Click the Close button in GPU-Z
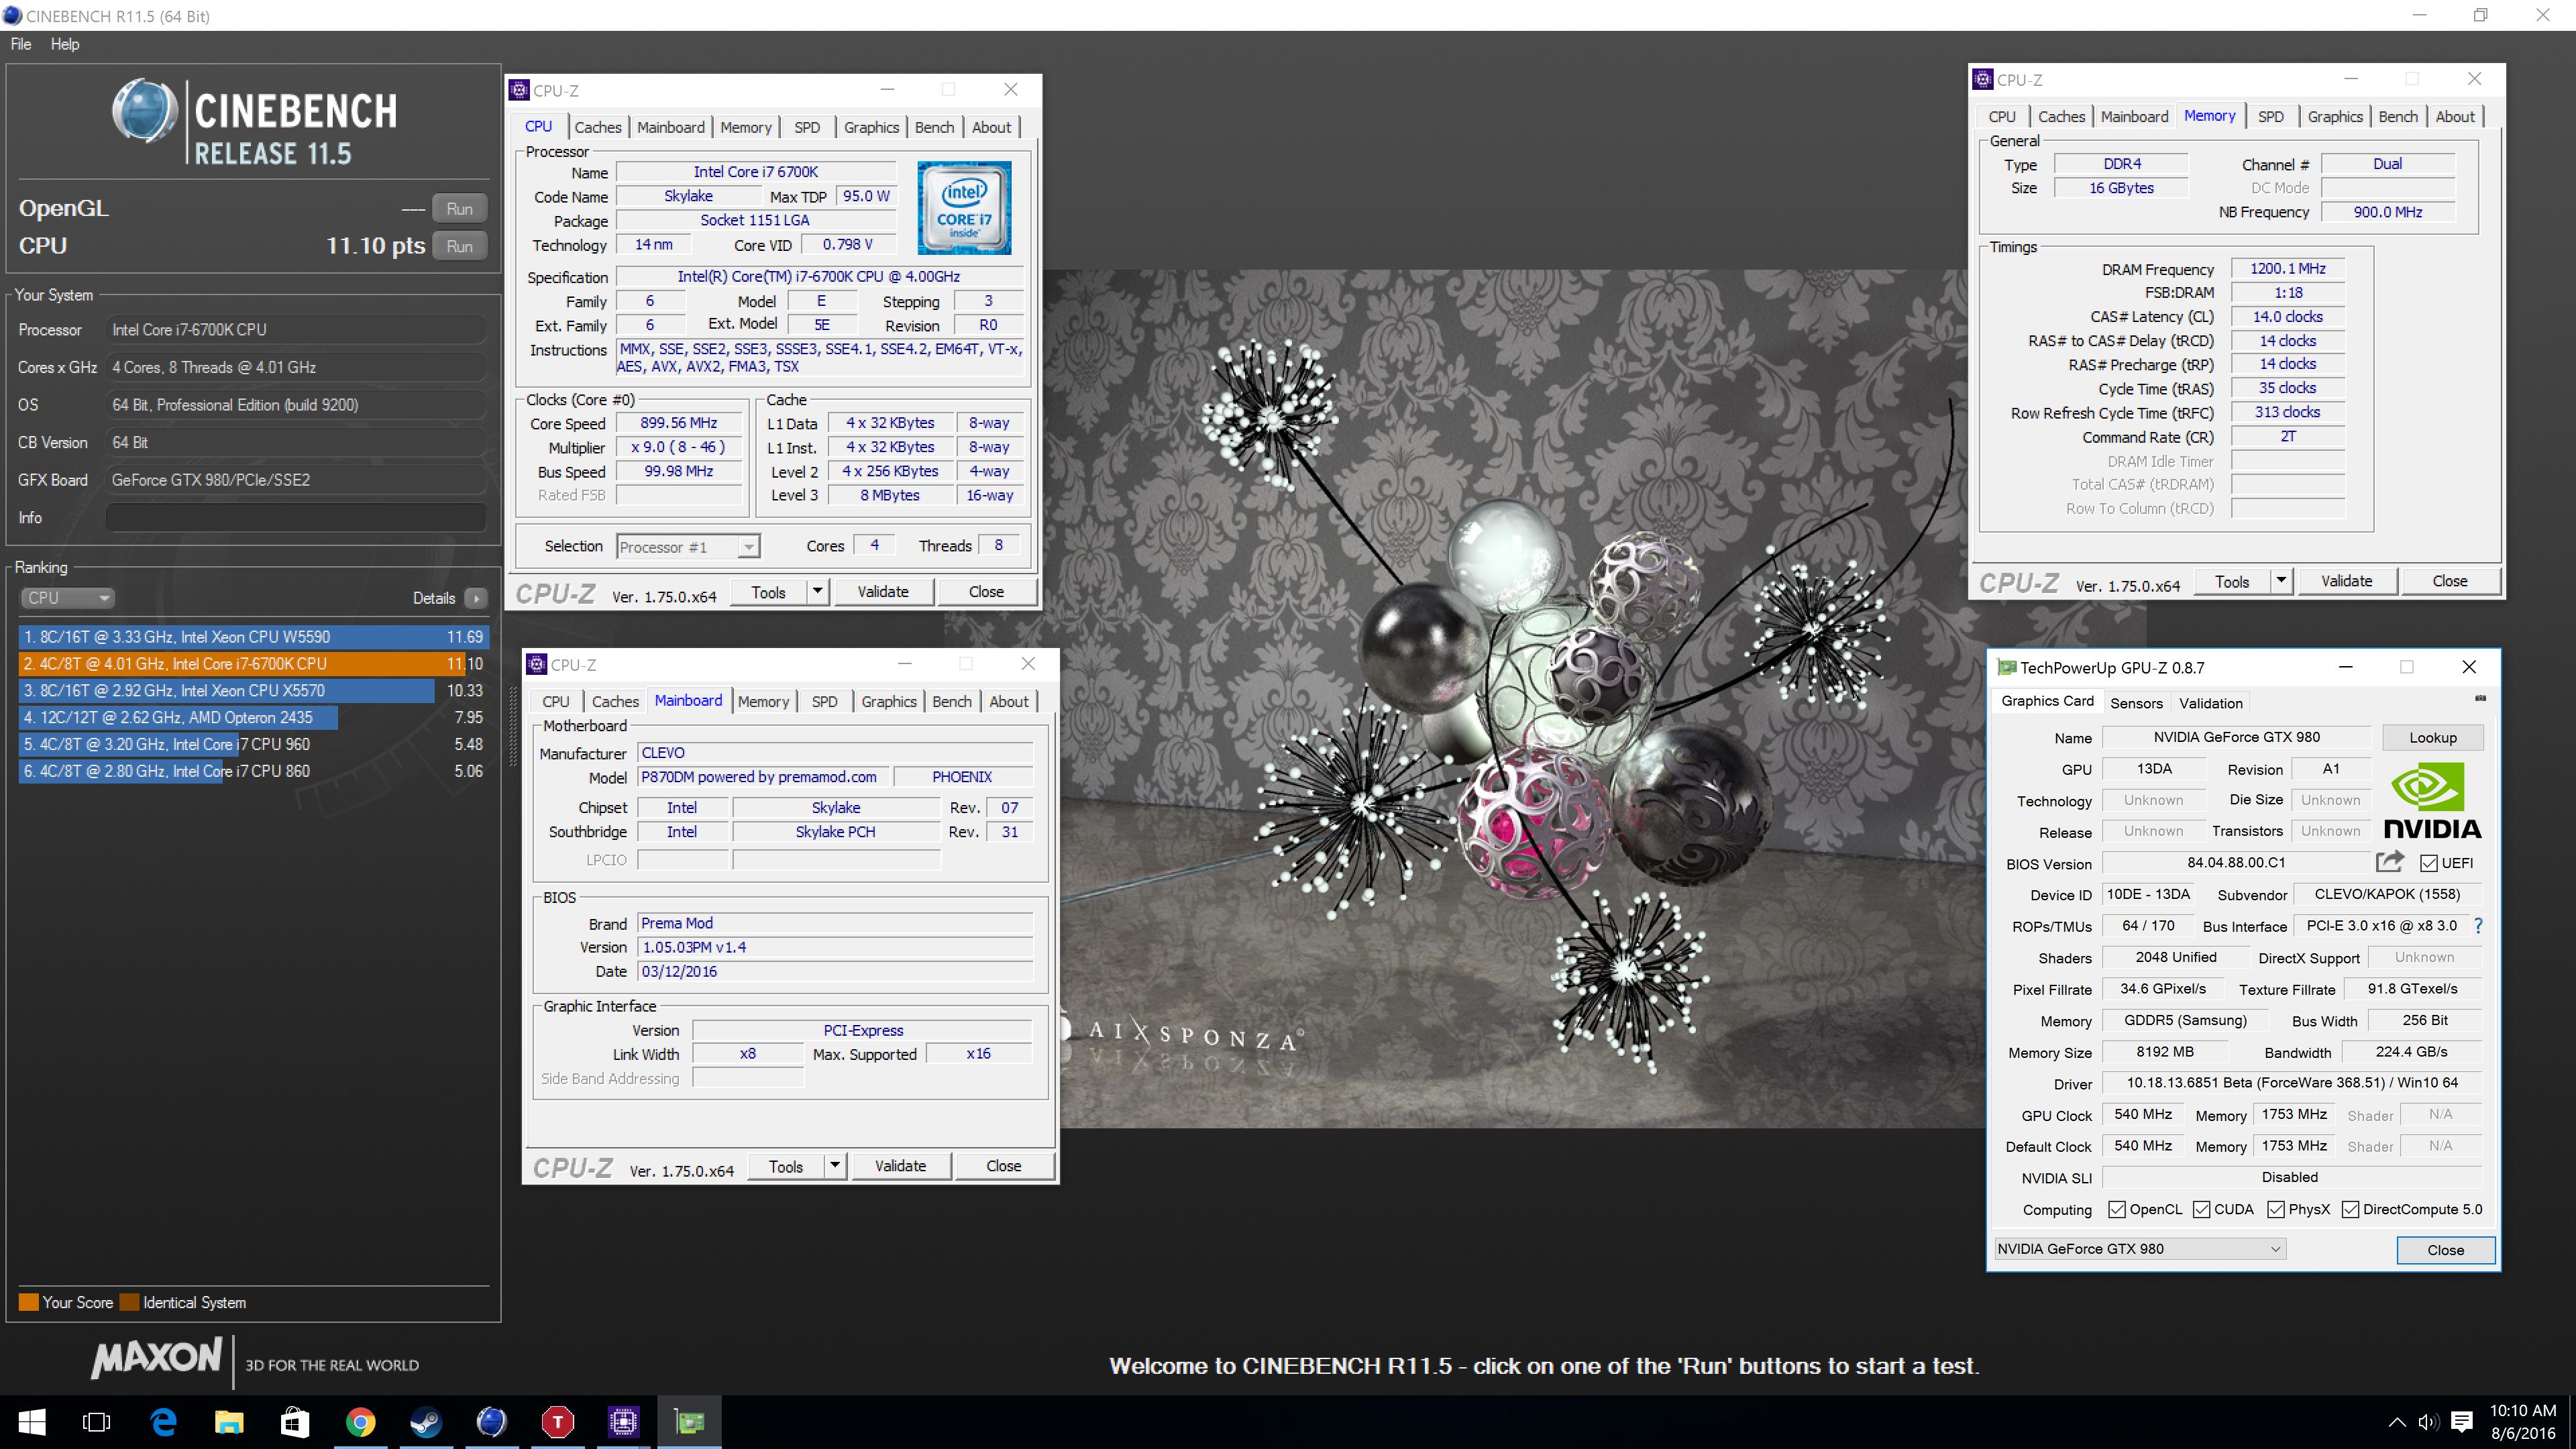Image resolution: width=2576 pixels, height=1449 pixels. point(2445,1250)
